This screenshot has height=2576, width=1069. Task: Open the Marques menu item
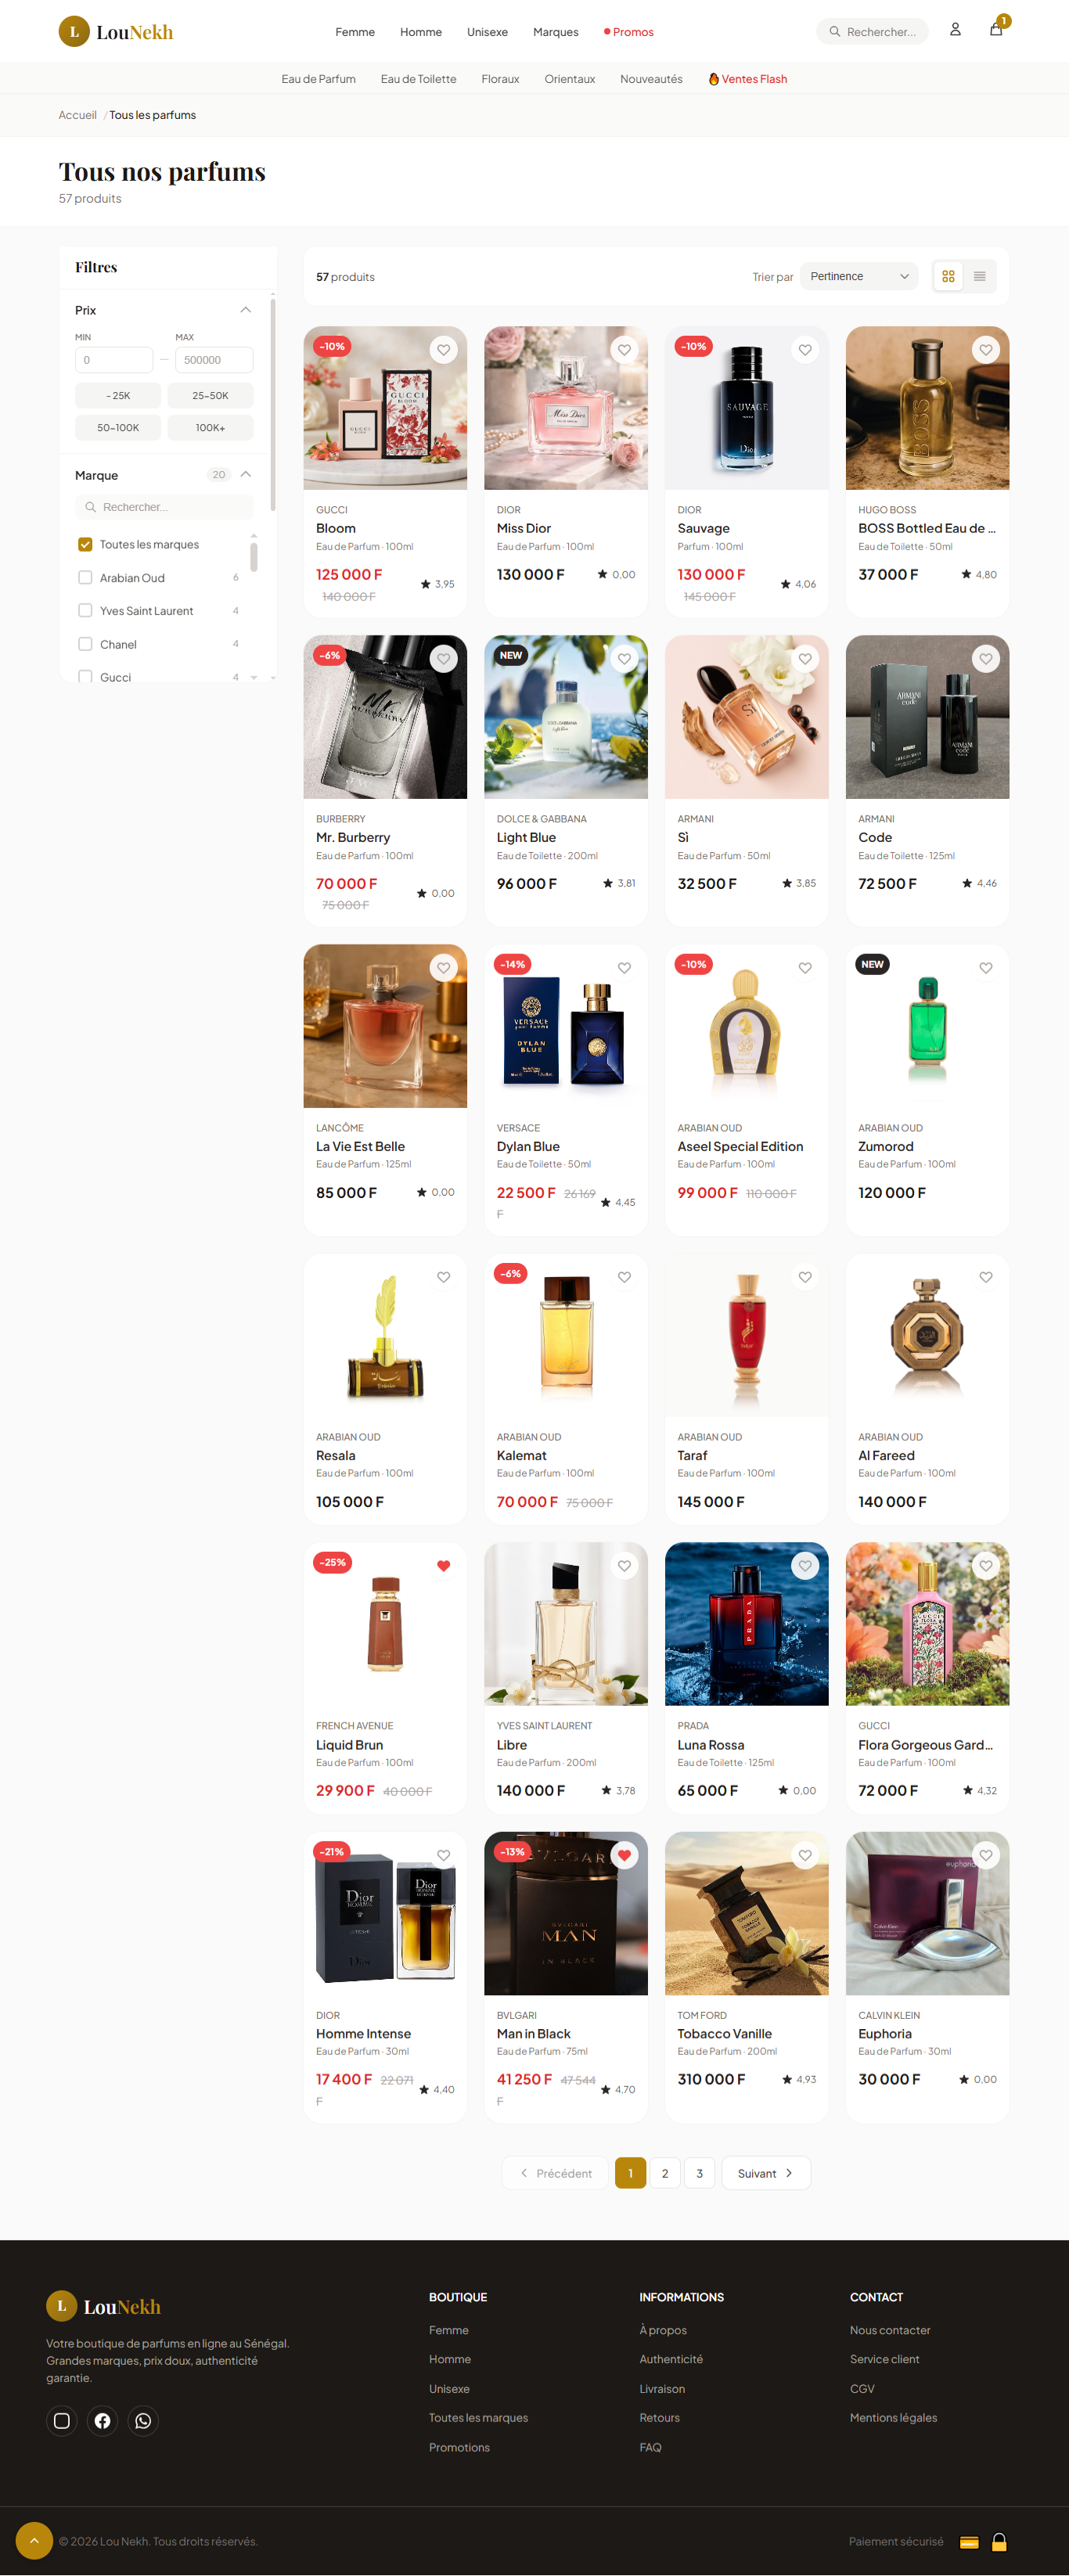pyautogui.click(x=555, y=32)
